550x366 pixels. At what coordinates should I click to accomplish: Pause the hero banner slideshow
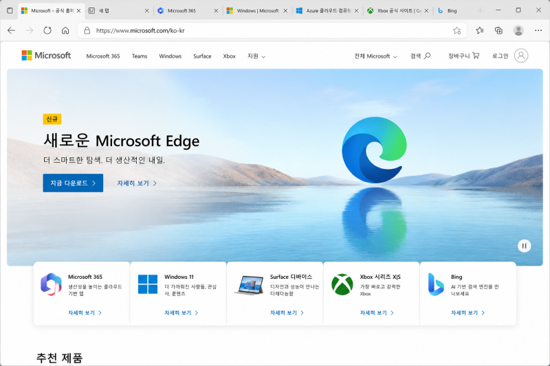[x=524, y=246]
